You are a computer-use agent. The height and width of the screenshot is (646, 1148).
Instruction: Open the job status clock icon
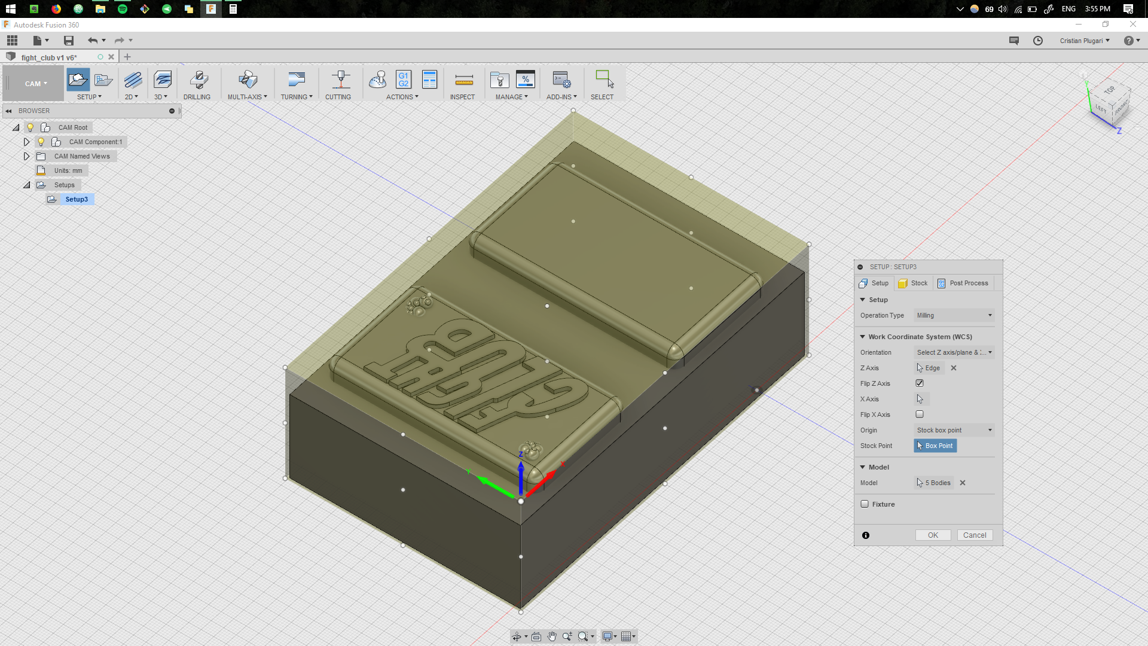pyautogui.click(x=1038, y=41)
